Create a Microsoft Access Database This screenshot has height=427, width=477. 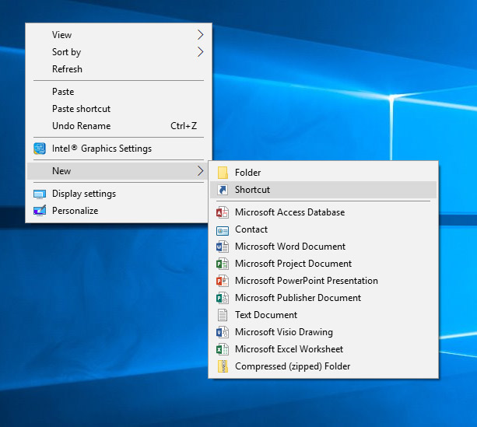tap(324, 212)
